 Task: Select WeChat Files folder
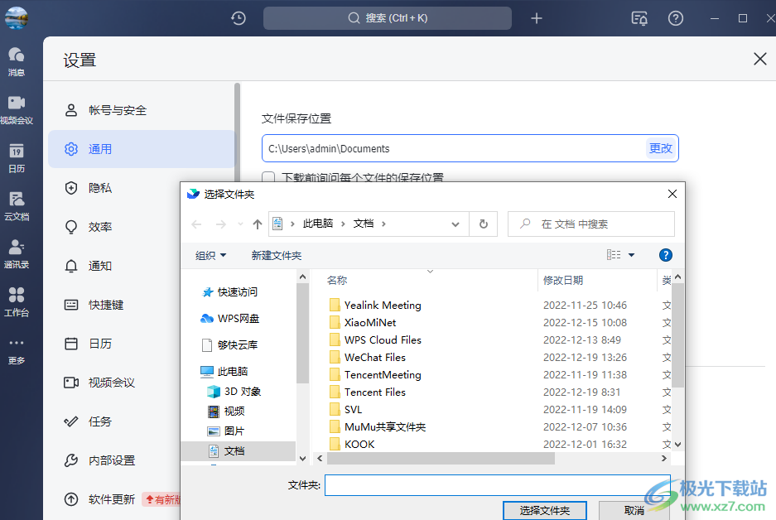368,357
